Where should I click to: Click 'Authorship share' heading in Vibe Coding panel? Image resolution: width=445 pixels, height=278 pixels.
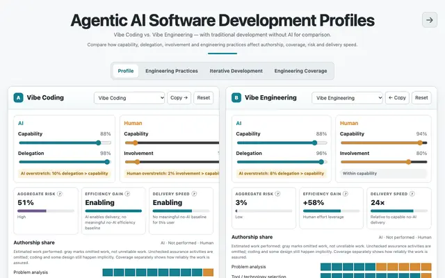[x=34, y=243]
